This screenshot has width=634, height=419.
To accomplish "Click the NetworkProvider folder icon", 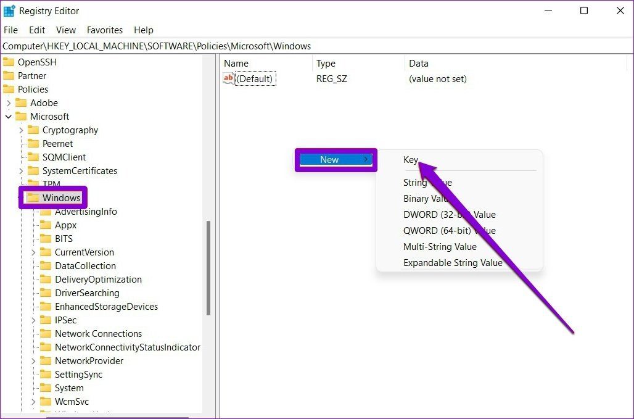I will (x=46, y=361).
